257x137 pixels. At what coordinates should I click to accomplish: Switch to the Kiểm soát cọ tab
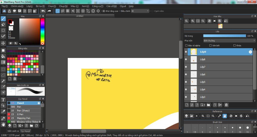(x=13, y=131)
